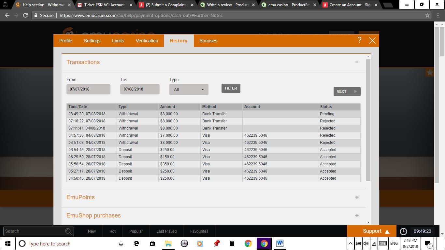The width and height of the screenshot is (445, 250).
Task: Expand the EmuShop purchases section
Action: pos(357,215)
